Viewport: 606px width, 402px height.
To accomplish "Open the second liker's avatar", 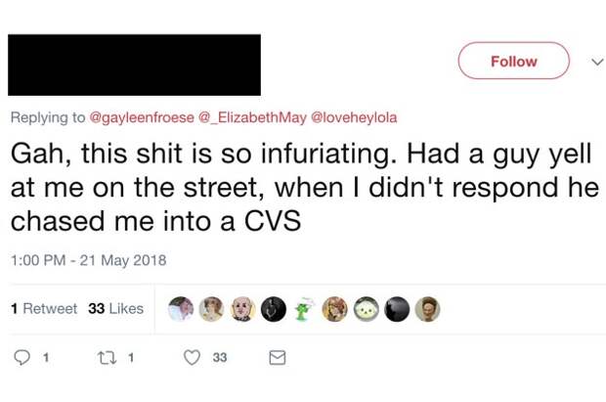I will click(x=212, y=309).
